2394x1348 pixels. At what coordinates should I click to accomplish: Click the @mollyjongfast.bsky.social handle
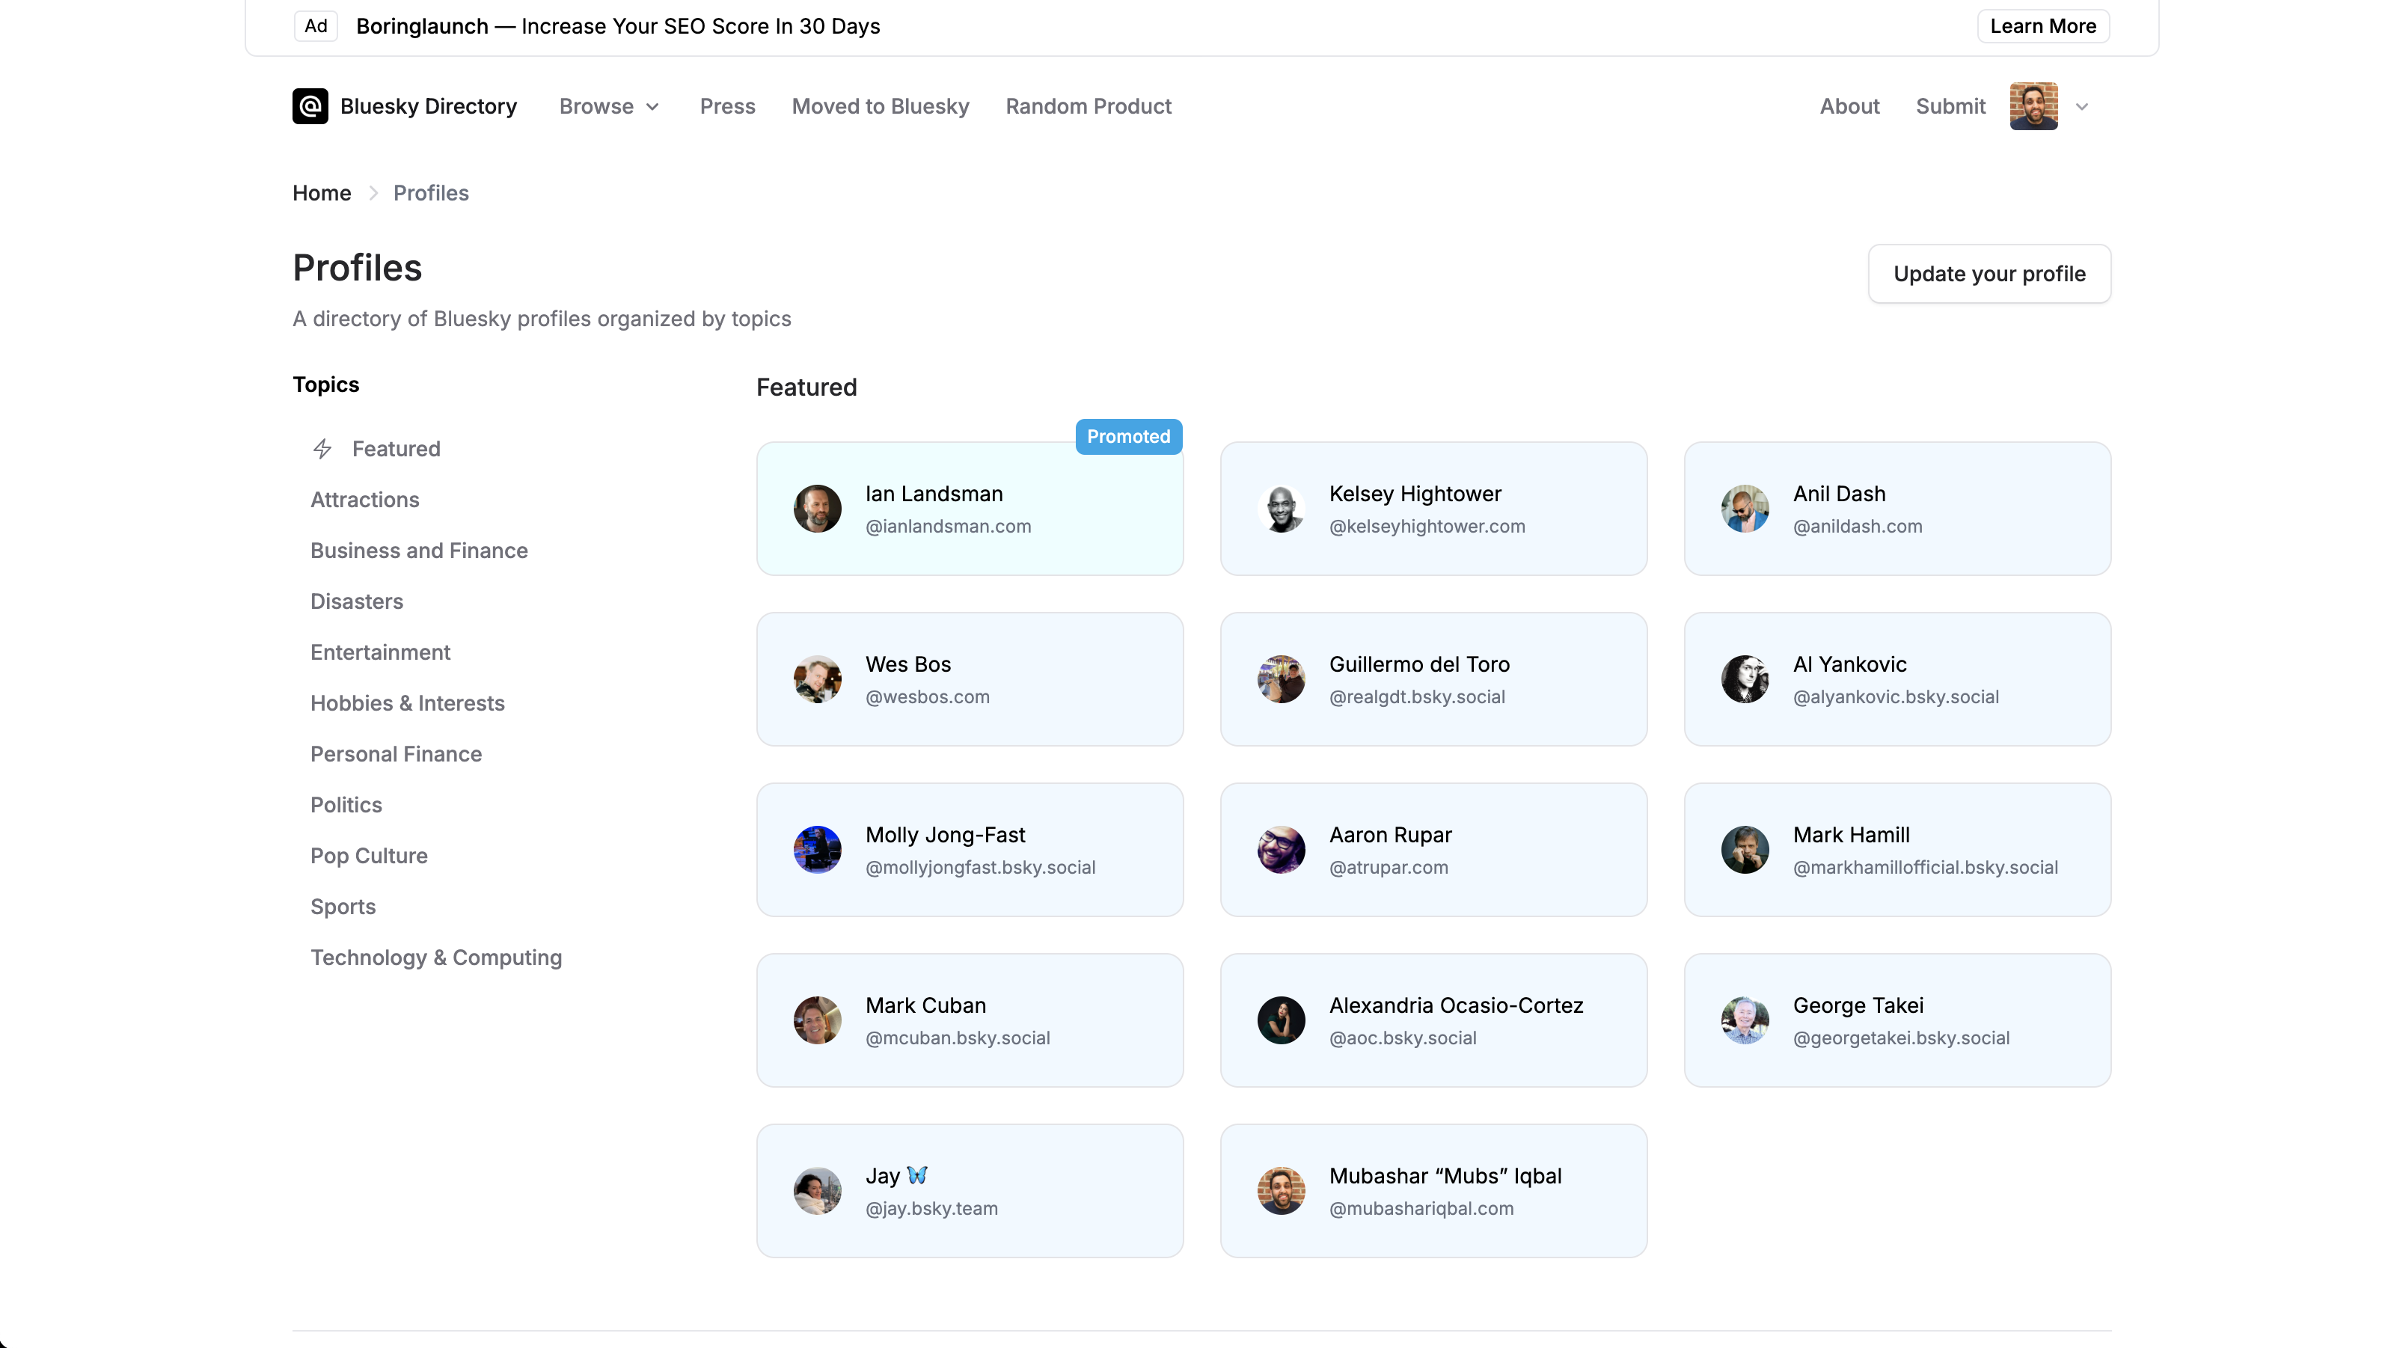pyautogui.click(x=981, y=867)
